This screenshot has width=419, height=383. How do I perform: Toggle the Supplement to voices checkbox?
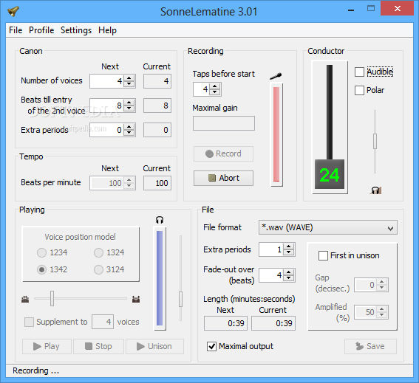click(29, 322)
